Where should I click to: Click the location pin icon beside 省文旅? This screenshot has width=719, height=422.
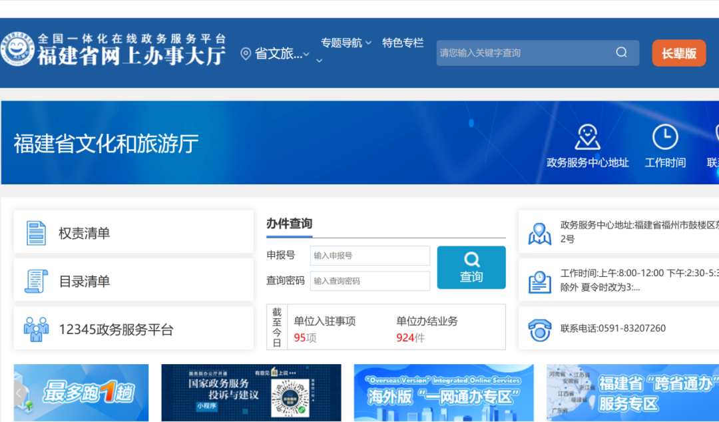pos(246,54)
